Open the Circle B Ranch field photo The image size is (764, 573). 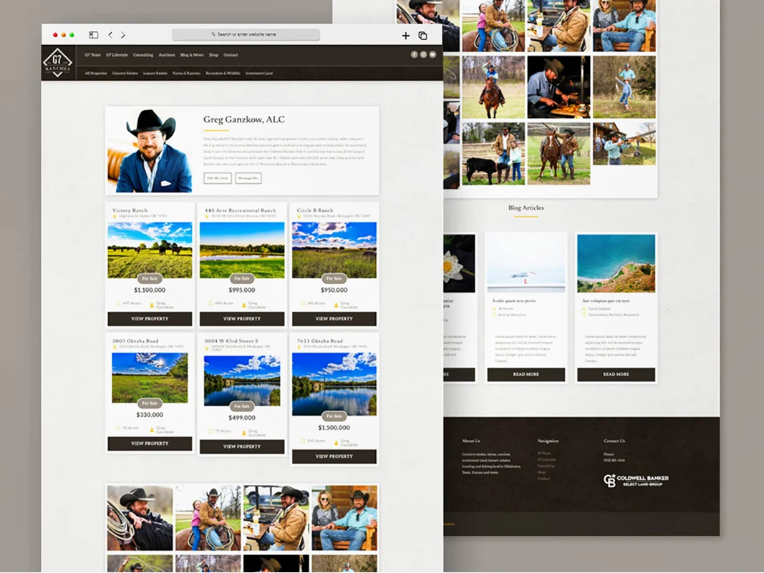(334, 250)
